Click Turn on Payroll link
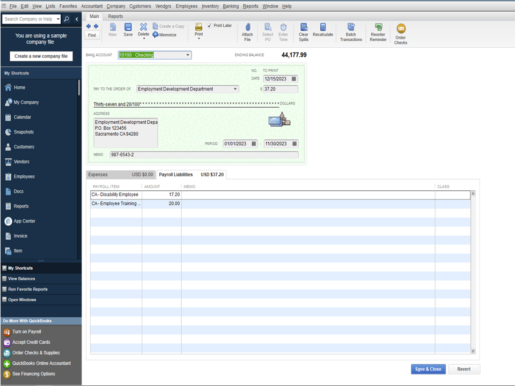Screen dimensions: 515x386 27,332
